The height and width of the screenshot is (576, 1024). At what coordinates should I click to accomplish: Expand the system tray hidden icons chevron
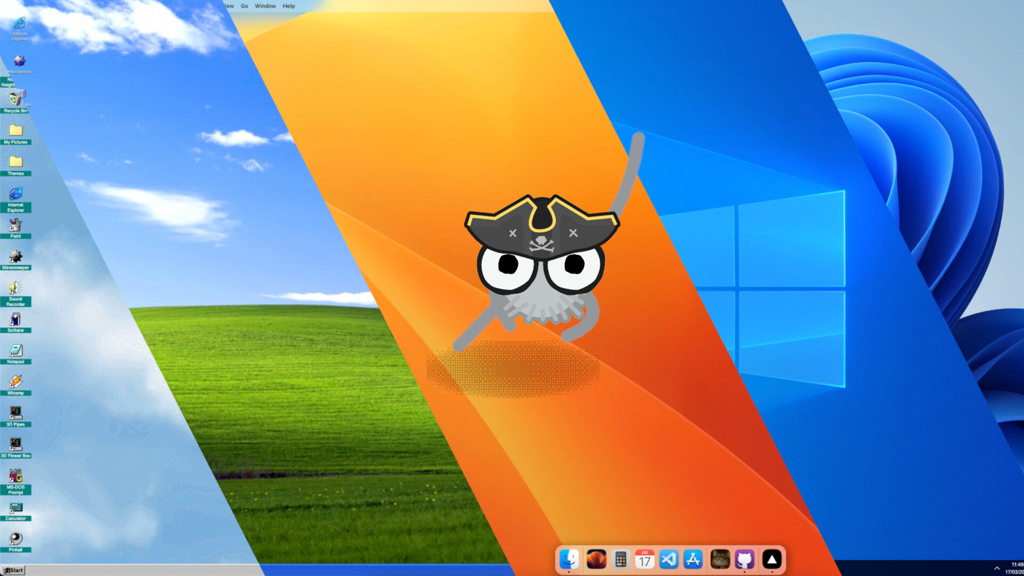point(996,568)
